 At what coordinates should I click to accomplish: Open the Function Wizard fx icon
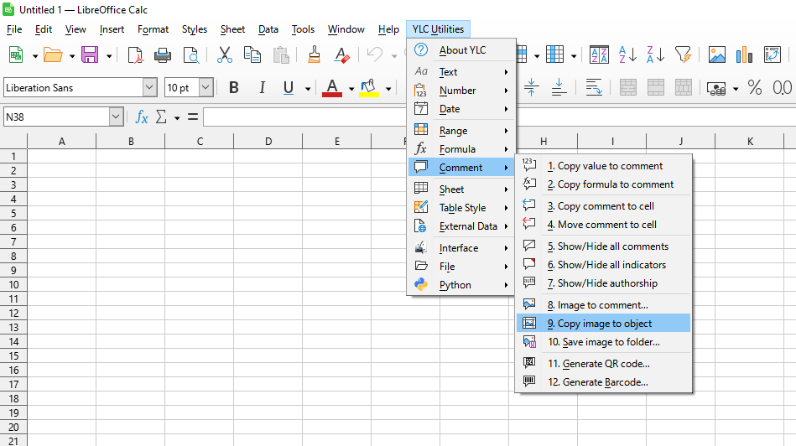pyautogui.click(x=142, y=117)
